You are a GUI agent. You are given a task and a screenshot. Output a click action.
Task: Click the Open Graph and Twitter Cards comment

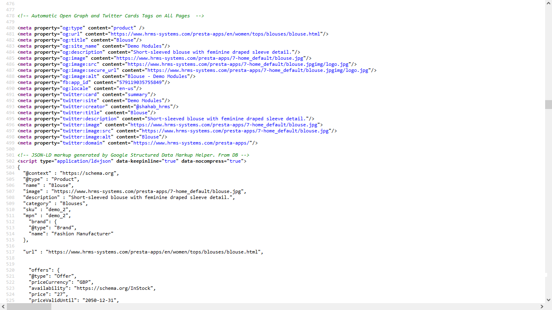111,16
